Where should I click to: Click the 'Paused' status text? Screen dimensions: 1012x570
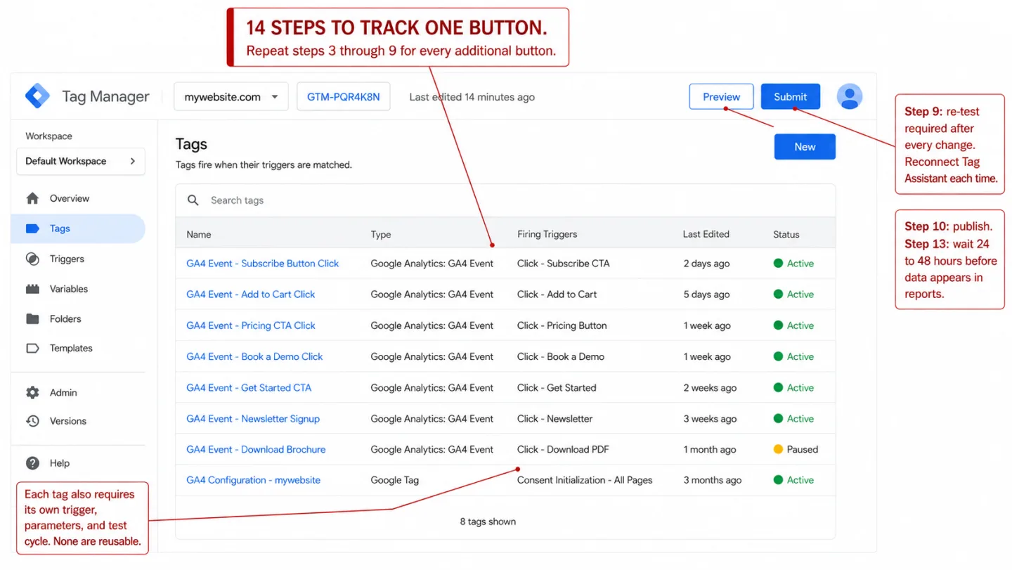803,449
